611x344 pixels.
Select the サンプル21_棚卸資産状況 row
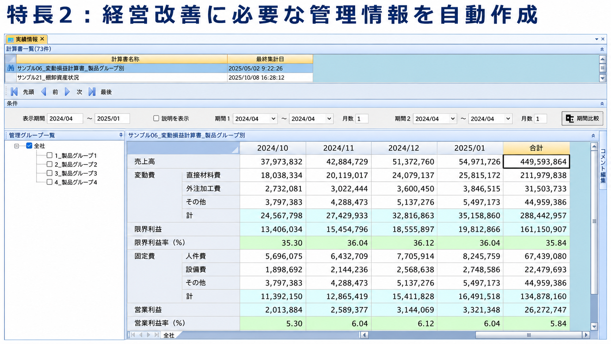pyautogui.click(x=159, y=78)
